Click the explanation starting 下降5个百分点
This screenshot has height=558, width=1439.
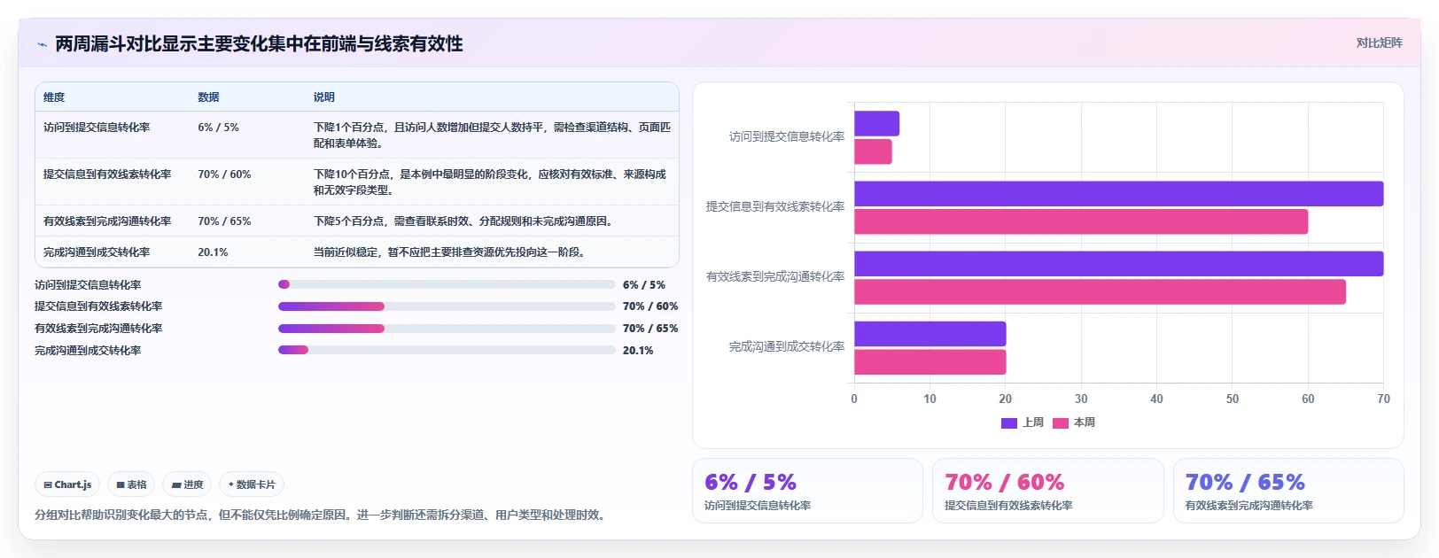point(463,221)
